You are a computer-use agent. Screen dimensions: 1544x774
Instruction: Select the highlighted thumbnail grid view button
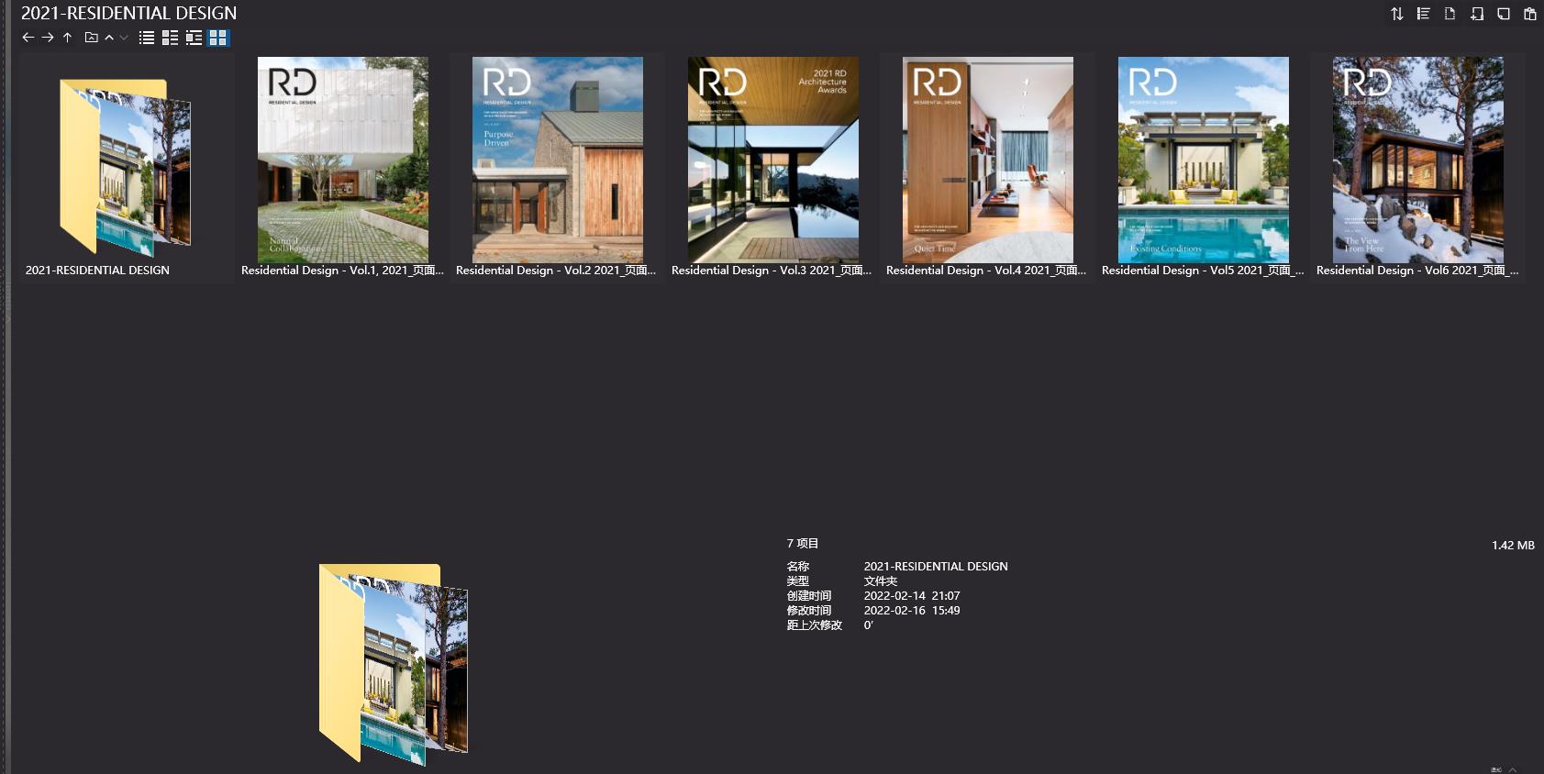[x=217, y=38]
